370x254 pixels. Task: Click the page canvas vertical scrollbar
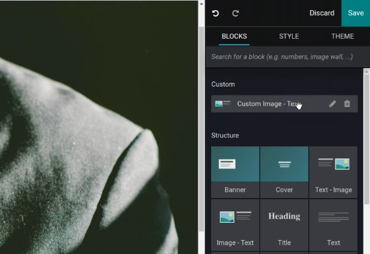pos(202,129)
